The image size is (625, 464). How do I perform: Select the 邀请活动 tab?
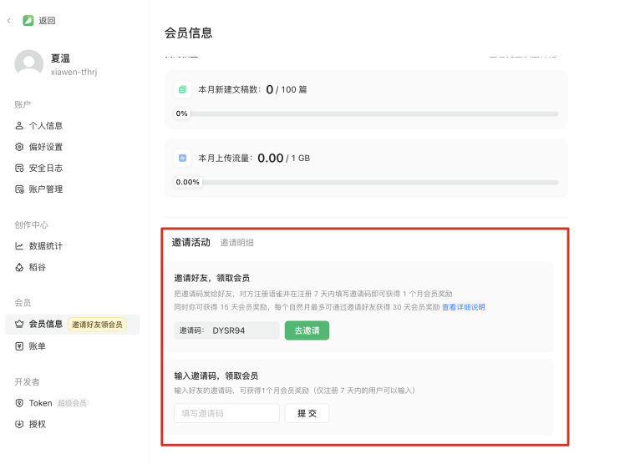coord(191,242)
